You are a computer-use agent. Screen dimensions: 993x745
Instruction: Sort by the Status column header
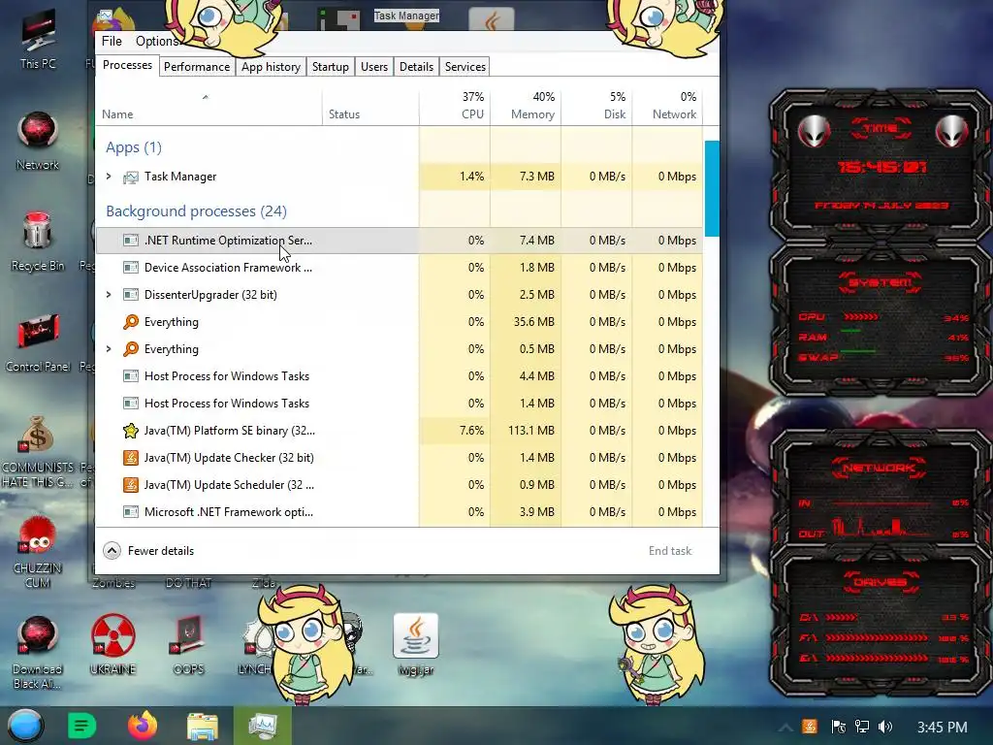pos(370,108)
